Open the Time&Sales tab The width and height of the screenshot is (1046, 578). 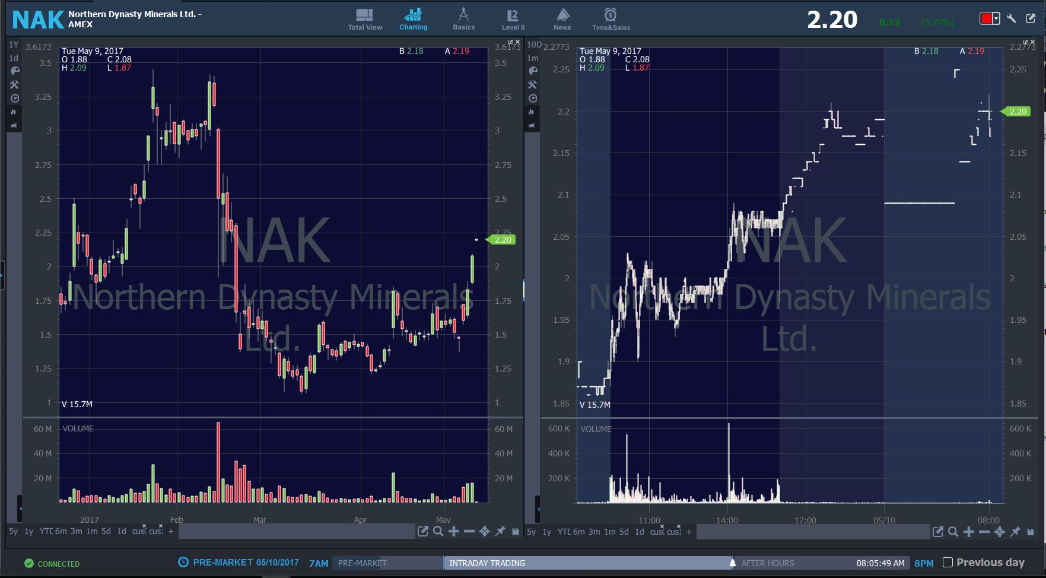[611, 20]
